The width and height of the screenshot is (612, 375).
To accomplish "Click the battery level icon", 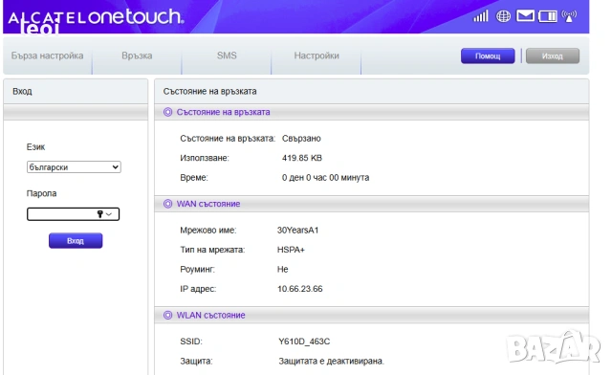I will coord(548,16).
